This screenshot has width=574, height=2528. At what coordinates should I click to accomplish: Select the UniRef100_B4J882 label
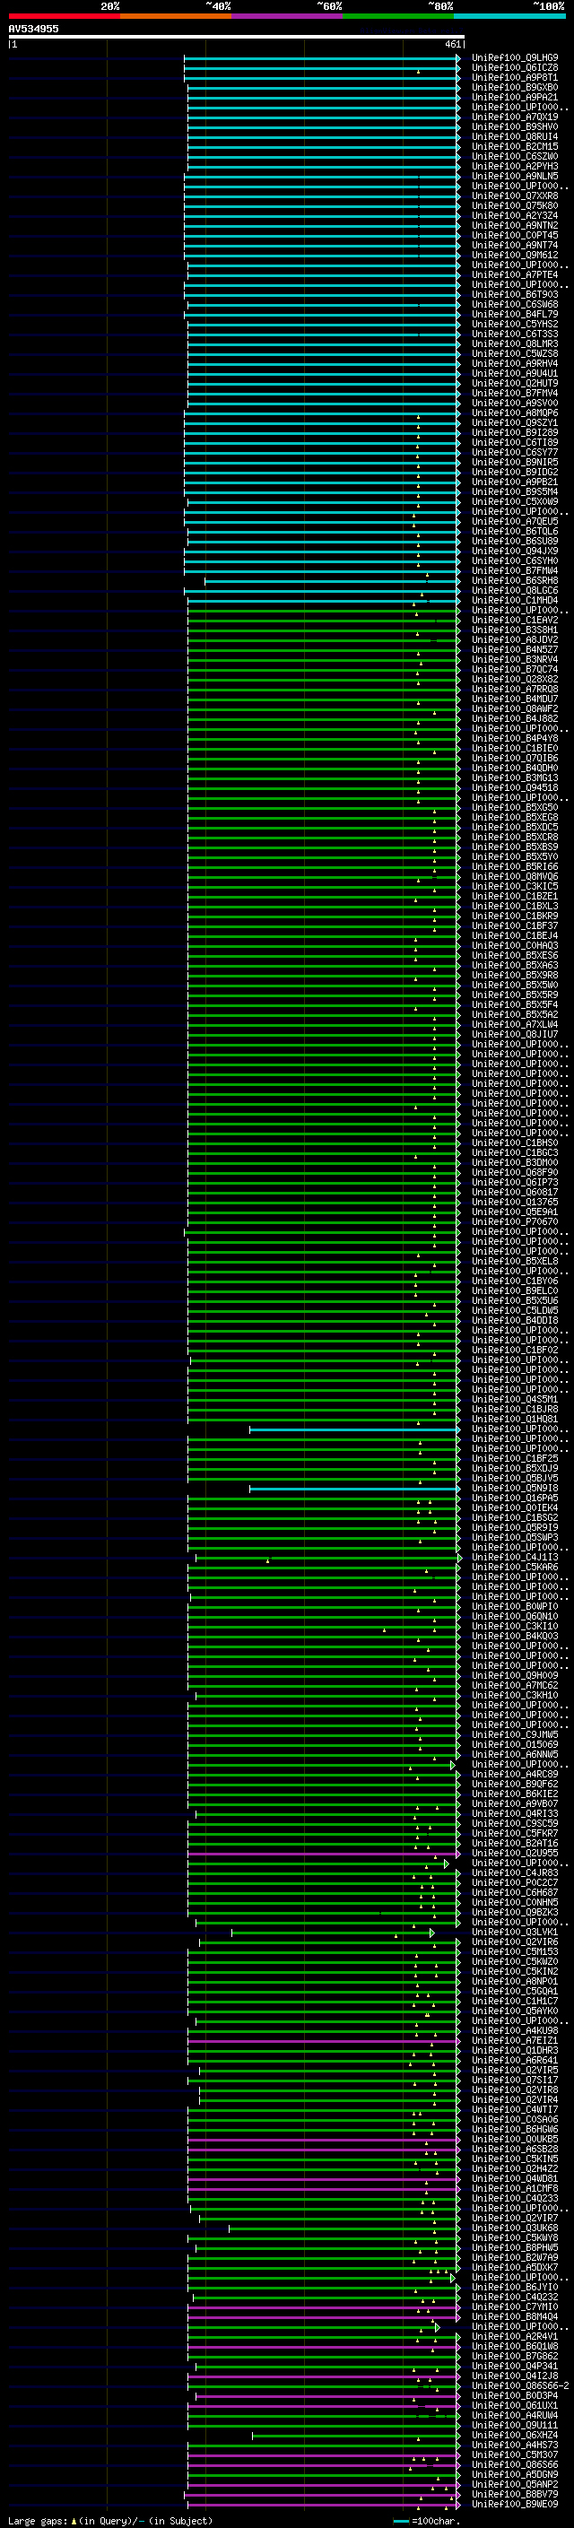[x=515, y=718]
